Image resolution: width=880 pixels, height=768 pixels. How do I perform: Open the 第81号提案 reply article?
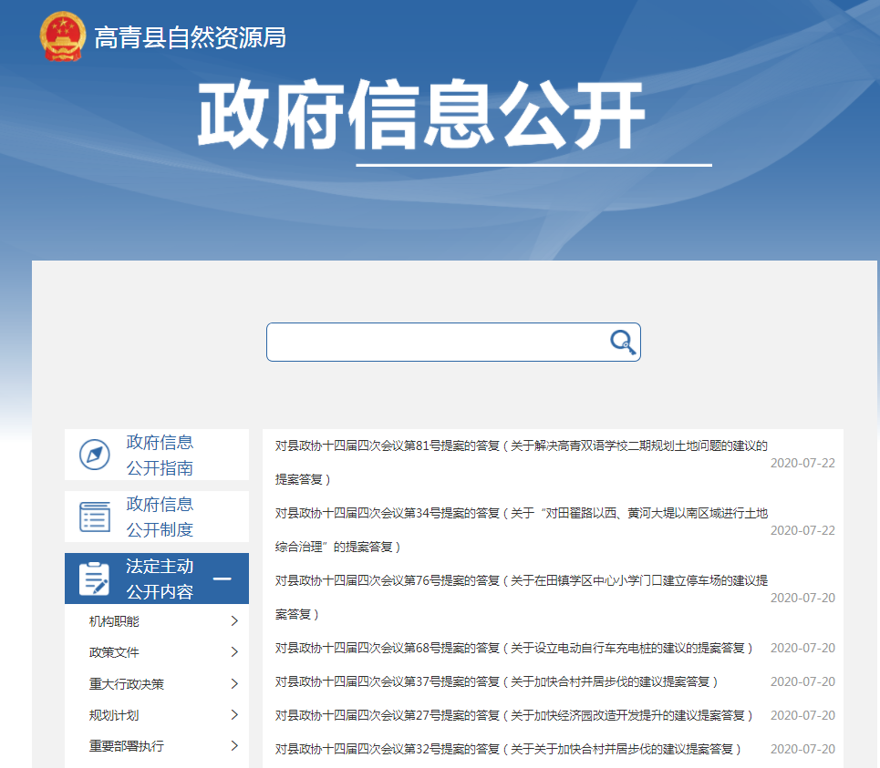pos(521,446)
